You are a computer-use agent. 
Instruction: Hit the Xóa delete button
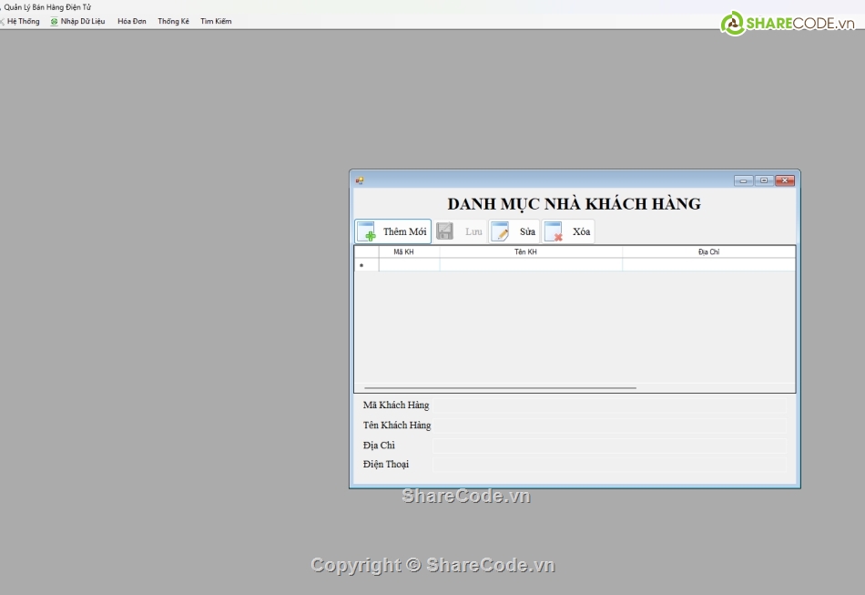pos(569,231)
